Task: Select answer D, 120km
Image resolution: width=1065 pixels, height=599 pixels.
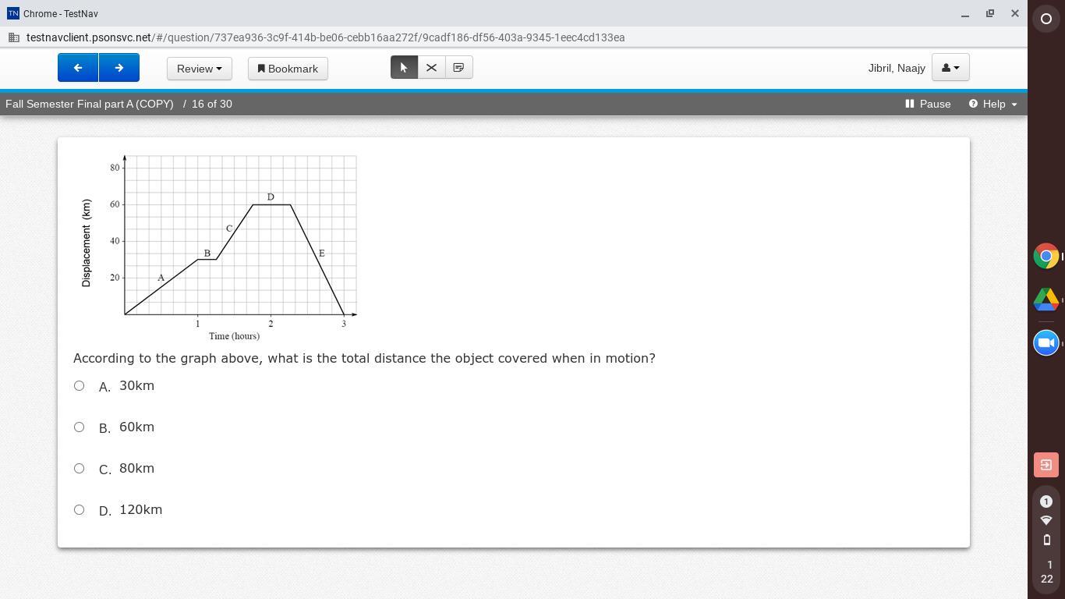Action: click(x=79, y=509)
